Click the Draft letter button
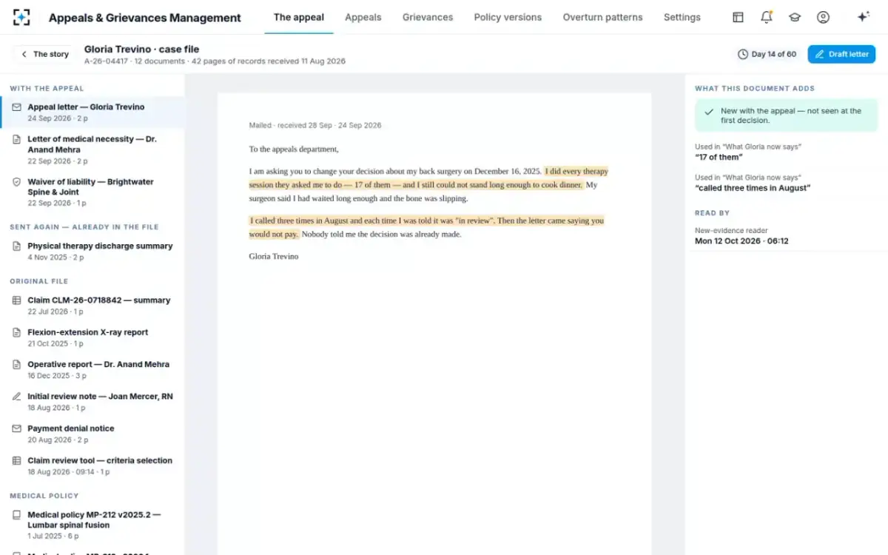 click(841, 54)
